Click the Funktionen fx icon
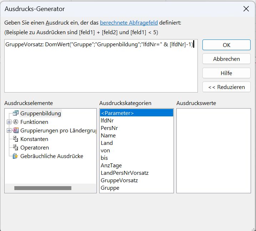256x231 pixels. pyautogui.click(x=16, y=122)
